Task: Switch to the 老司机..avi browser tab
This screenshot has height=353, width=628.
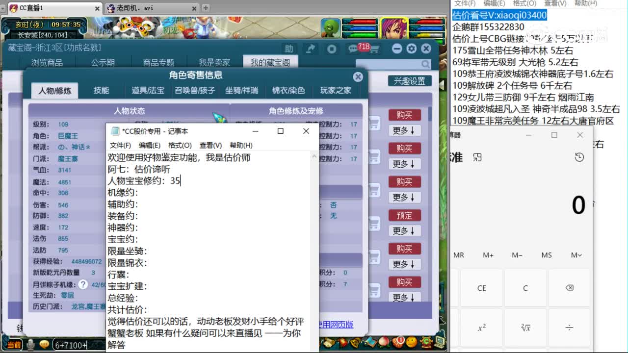Action: pos(132,8)
